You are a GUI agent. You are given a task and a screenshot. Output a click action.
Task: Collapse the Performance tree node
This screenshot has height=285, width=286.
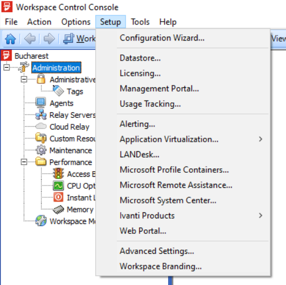pos(24,162)
